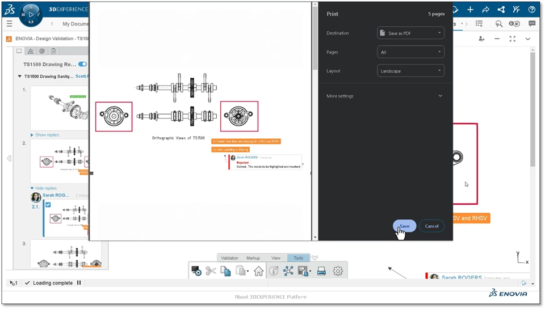Open the chat comments bubble icon
Image resolution: width=545 pixels, height=309 pixels.
coord(532,24)
